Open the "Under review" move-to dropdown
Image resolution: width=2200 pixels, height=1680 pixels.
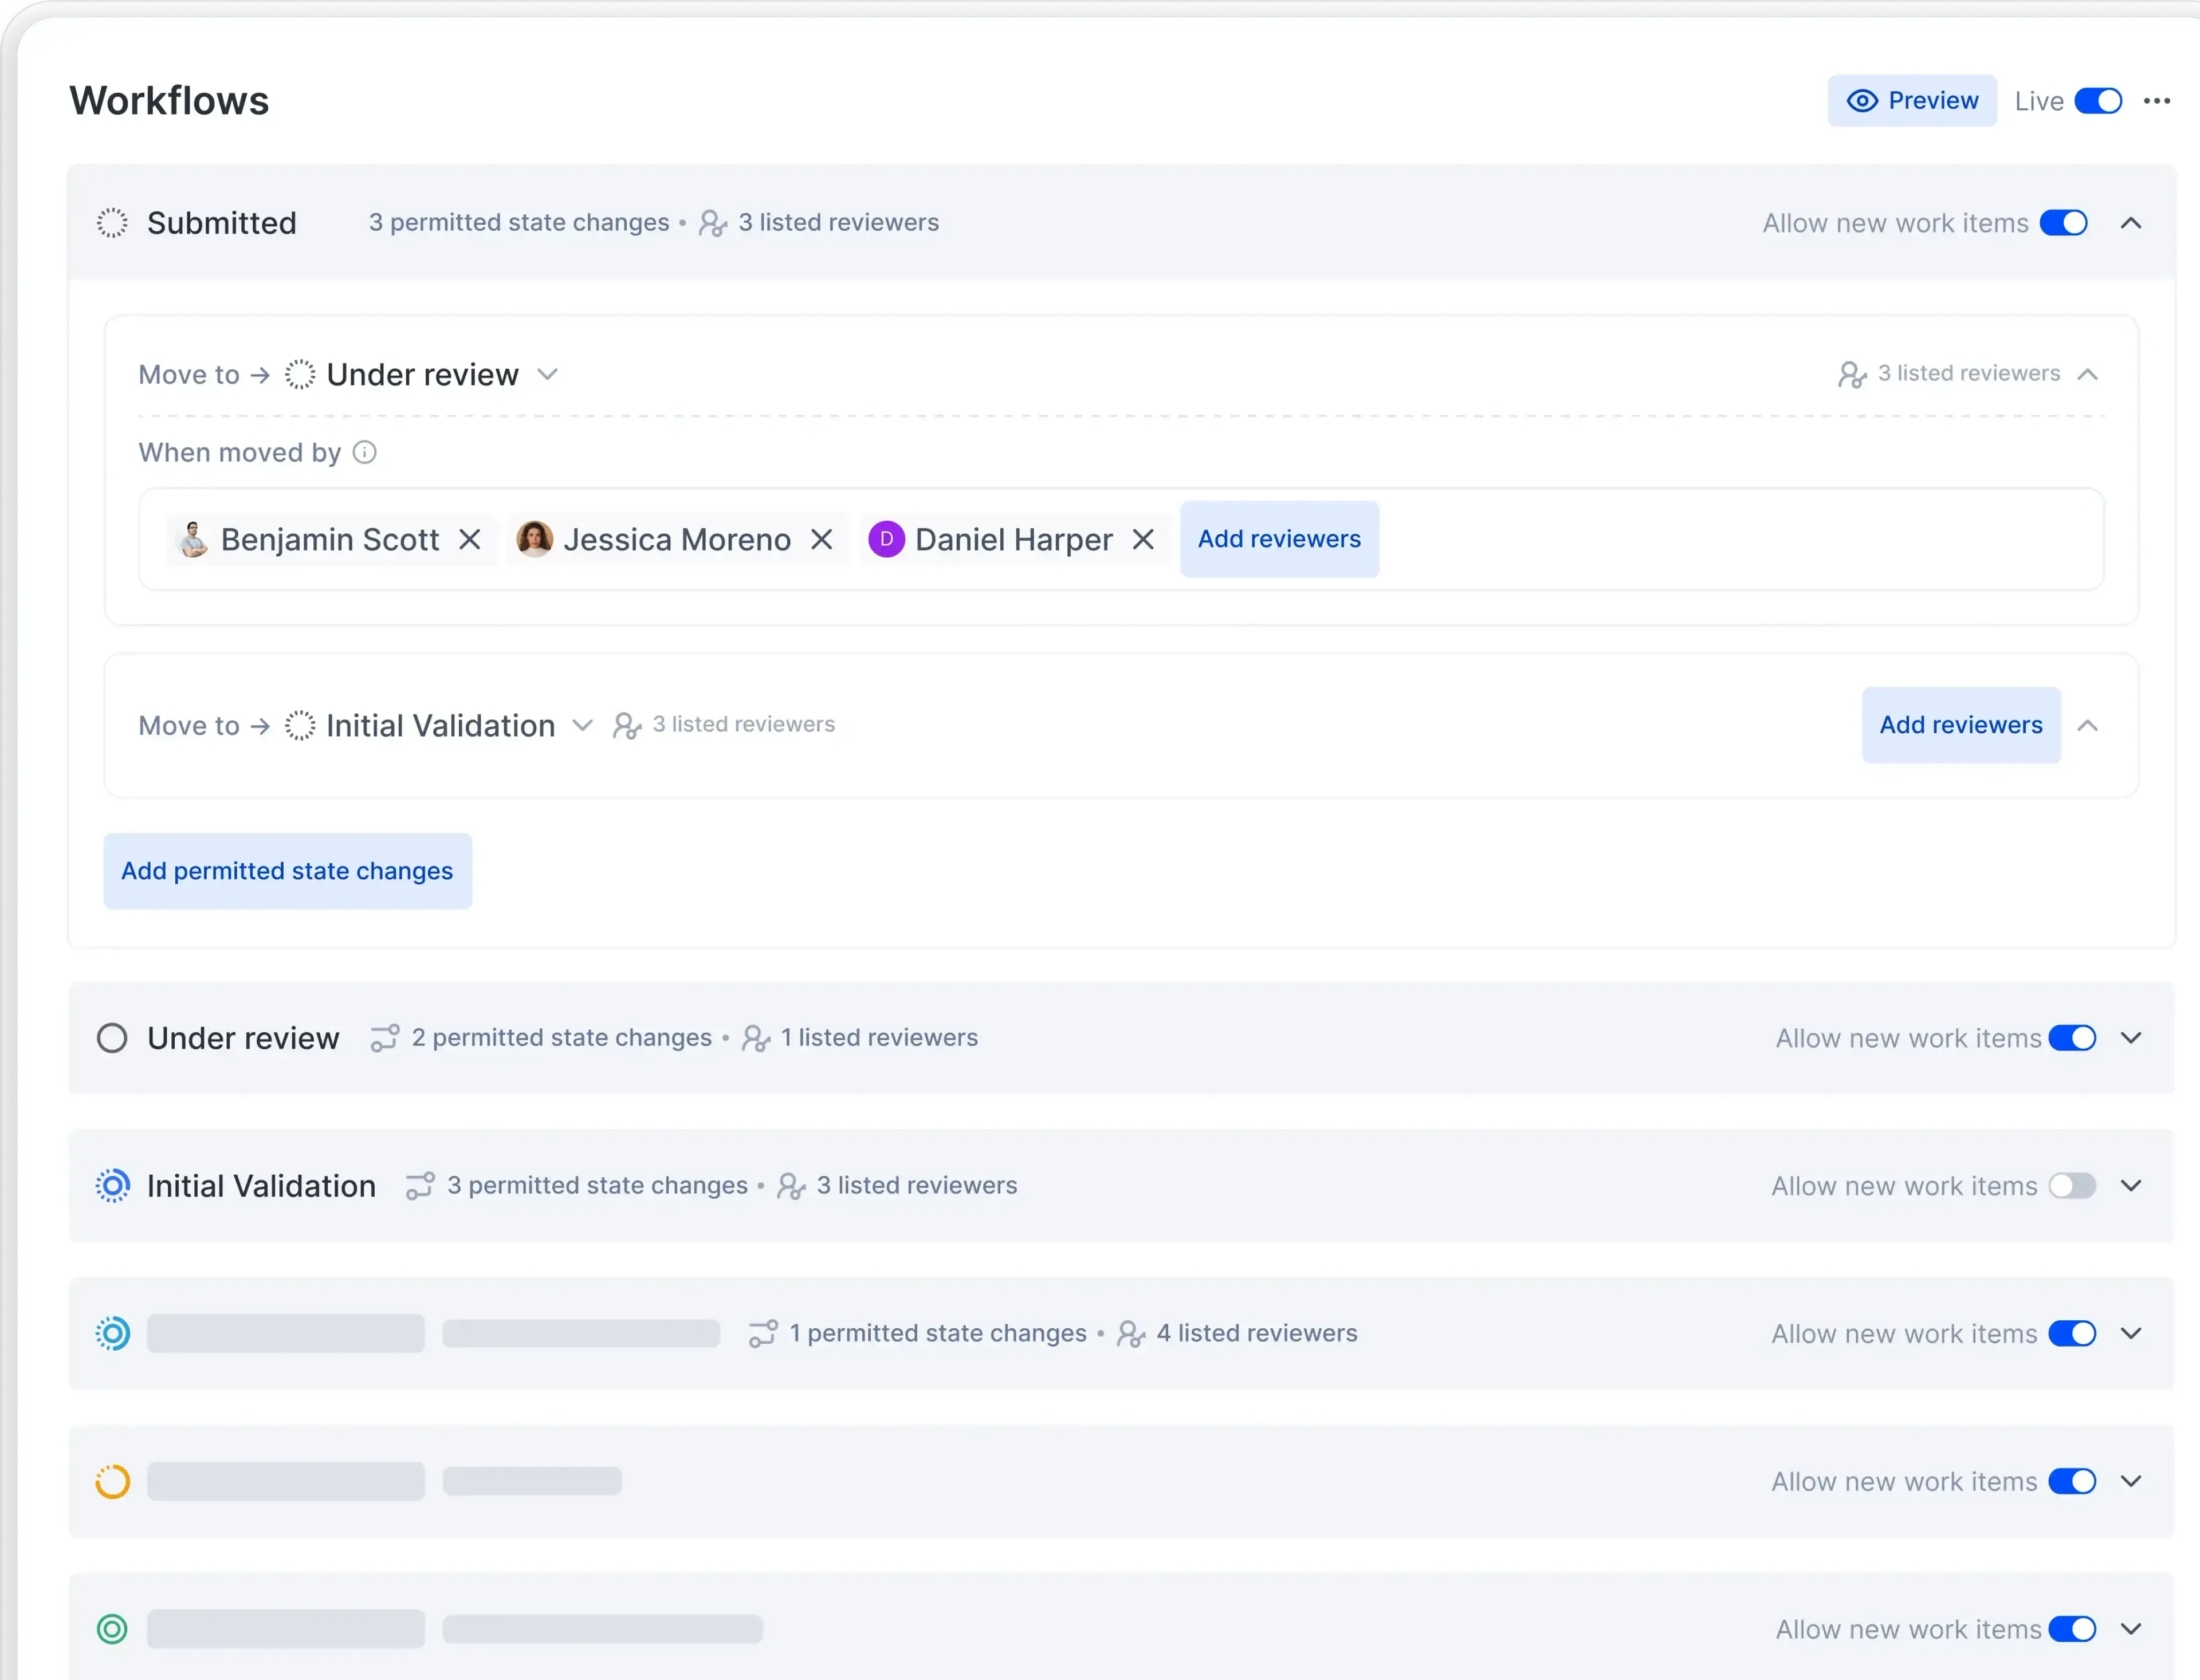click(x=548, y=374)
